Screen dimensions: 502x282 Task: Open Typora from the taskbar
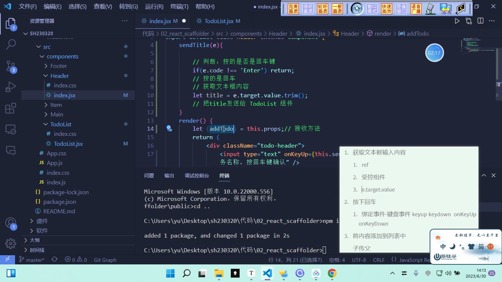click(x=251, y=273)
